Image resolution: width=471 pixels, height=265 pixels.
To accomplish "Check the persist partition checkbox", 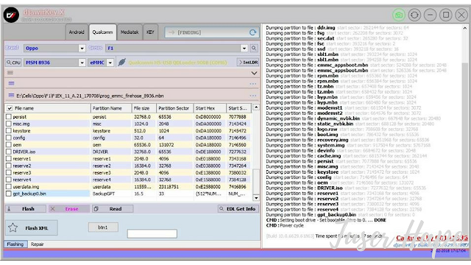I will point(9,116).
